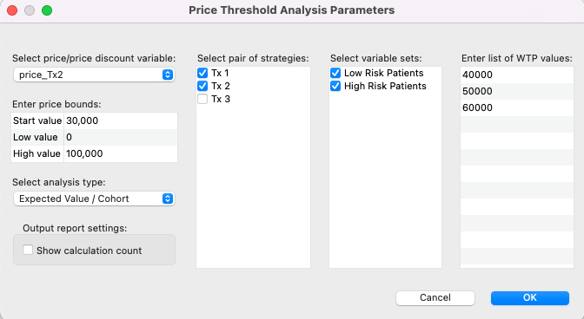Select the 50000 WTP value row
Viewport: 584px width, 319px height.
coord(517,91)
